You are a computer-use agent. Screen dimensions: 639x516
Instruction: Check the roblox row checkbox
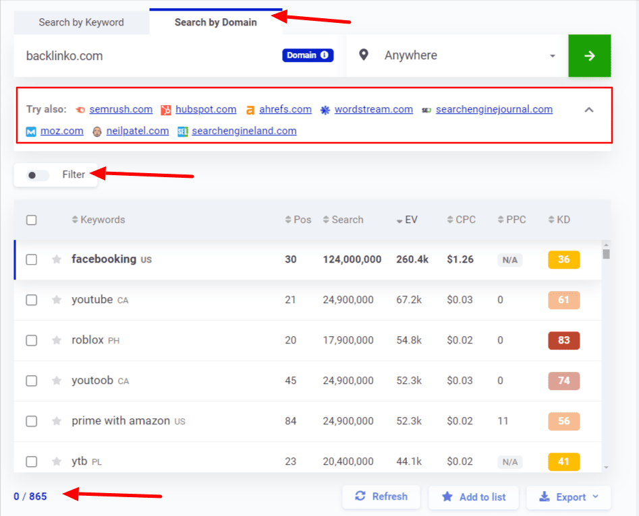[x=32, y=340]
